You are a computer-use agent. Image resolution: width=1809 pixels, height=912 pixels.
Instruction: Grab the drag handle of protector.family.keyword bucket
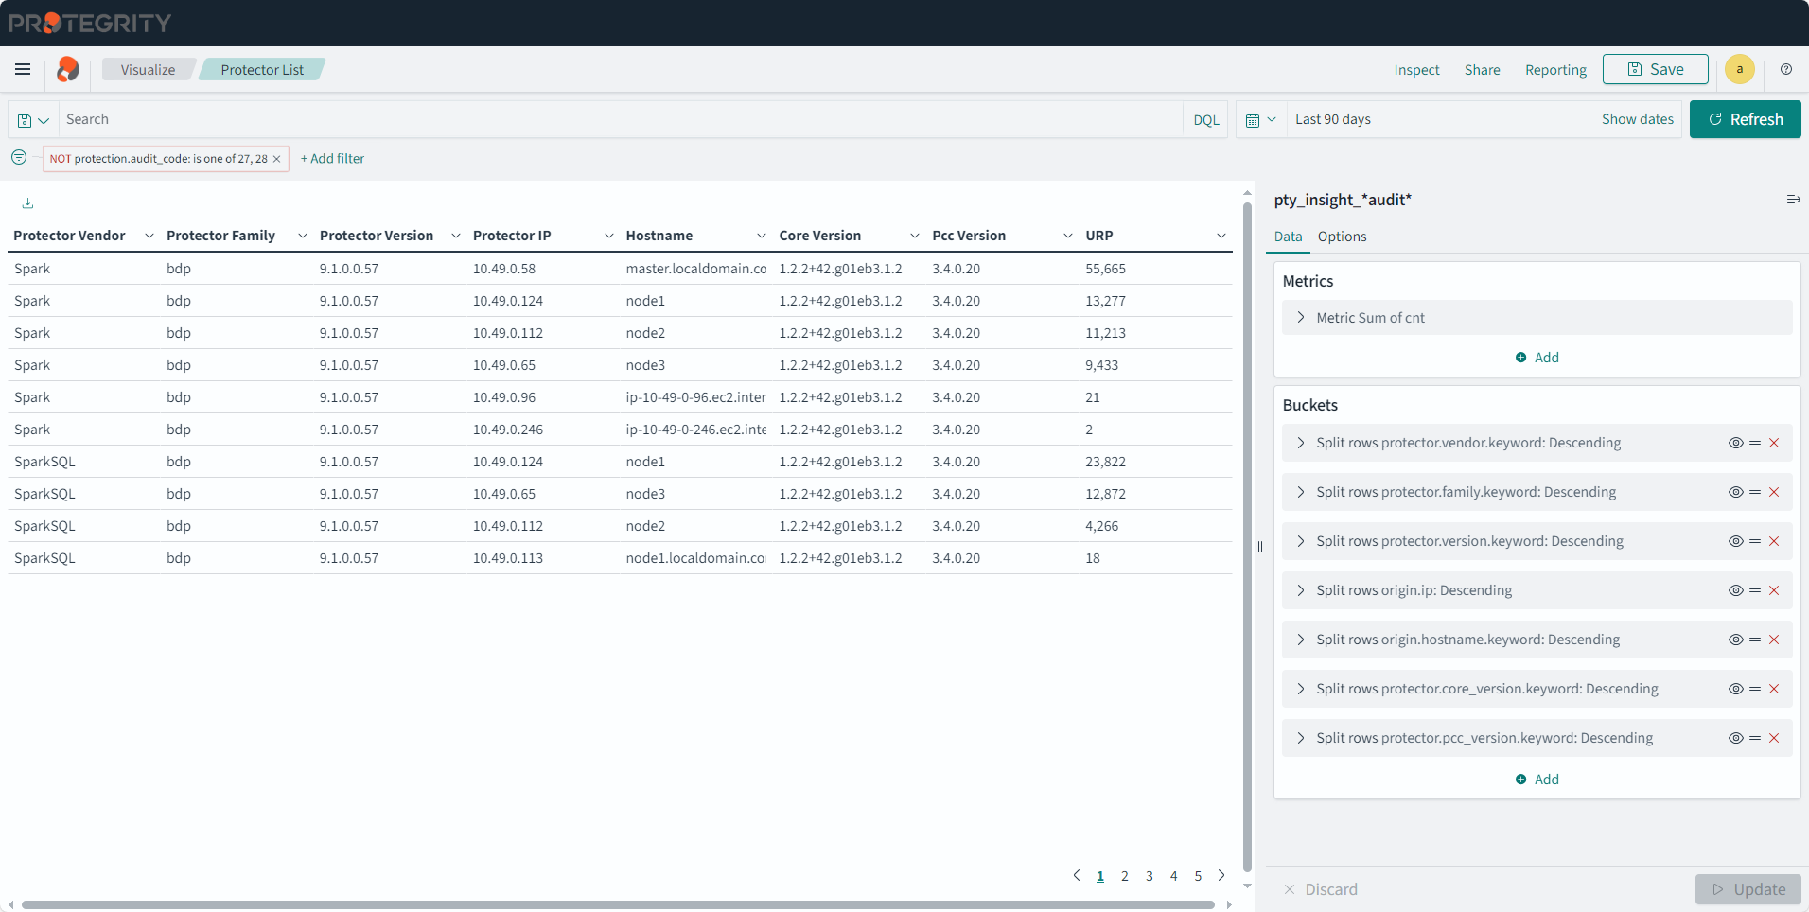pos(1755,492)
